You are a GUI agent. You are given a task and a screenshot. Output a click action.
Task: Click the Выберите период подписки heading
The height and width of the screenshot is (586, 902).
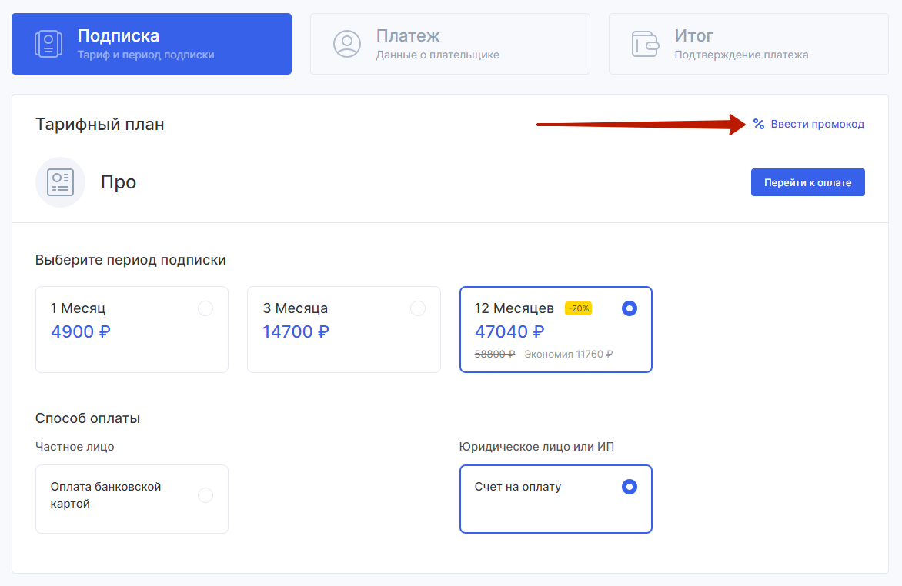(131, 260)
